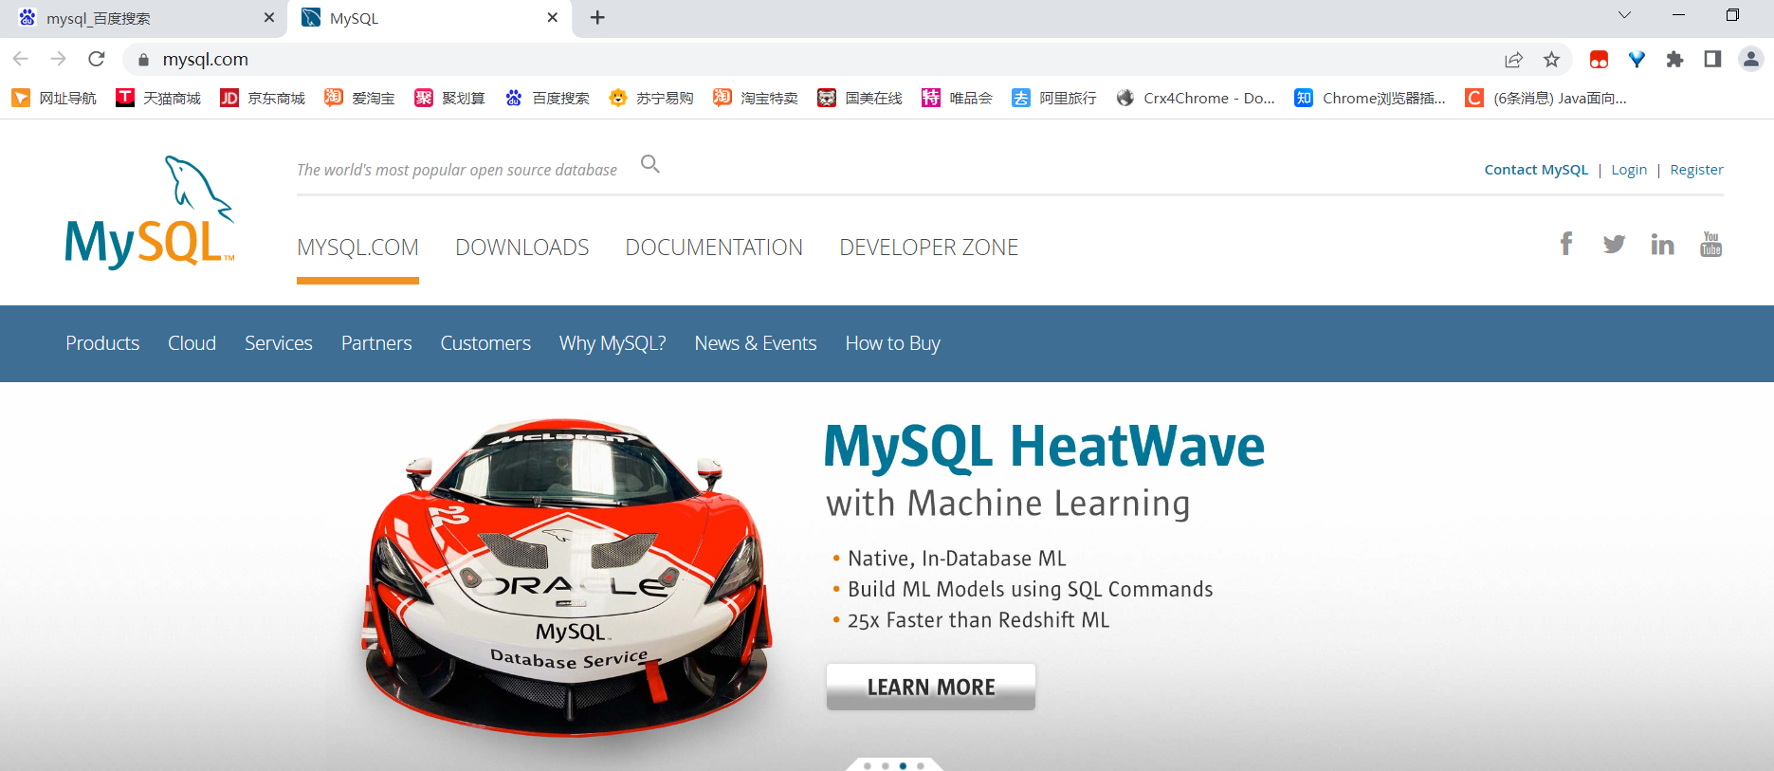The image size is (1774, 771).
Task: Open Crx4Chrome bookmark
Action: click(x=1196, y=98)
